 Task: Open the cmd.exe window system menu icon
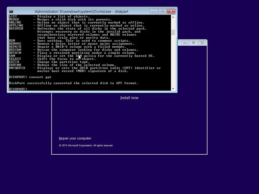click(11, 12)
